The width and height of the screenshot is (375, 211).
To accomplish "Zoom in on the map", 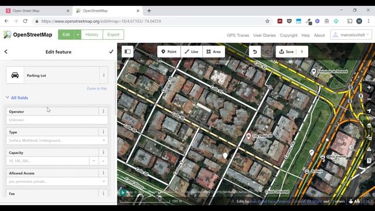I will [x=369, y=87].
